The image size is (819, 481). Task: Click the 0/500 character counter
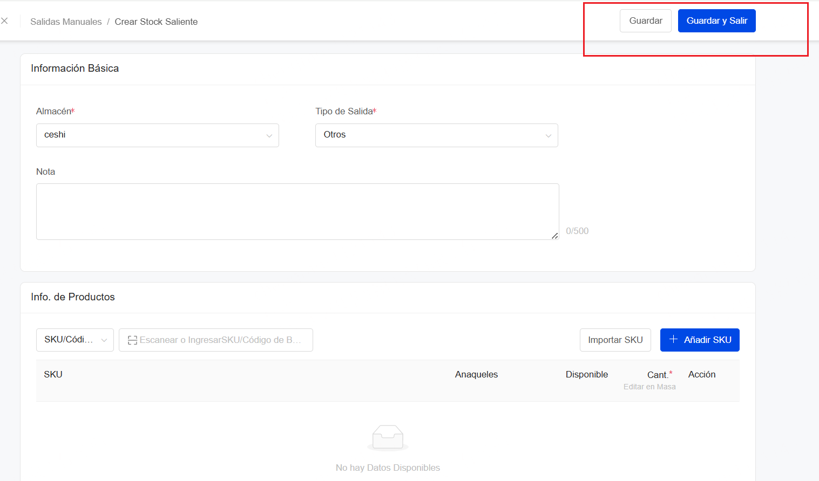coord(577,231)
